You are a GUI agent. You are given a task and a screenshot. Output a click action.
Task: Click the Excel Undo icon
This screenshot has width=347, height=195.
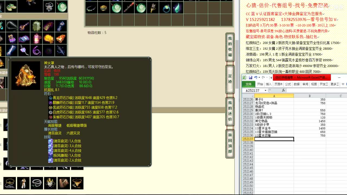coord(255,77)
